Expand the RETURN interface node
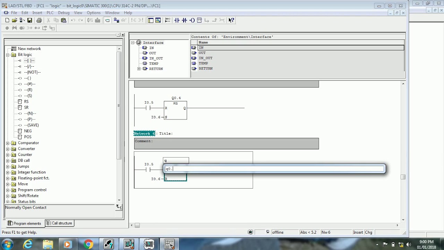This screenshot has width=444, height=250. (139, 69)
